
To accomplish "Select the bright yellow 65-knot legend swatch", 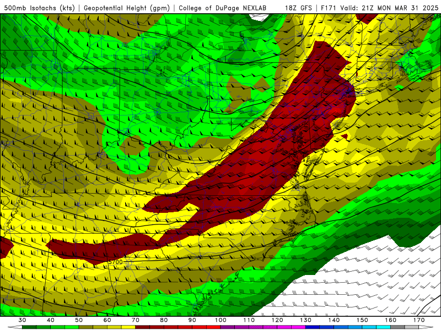I will point(128,327).
